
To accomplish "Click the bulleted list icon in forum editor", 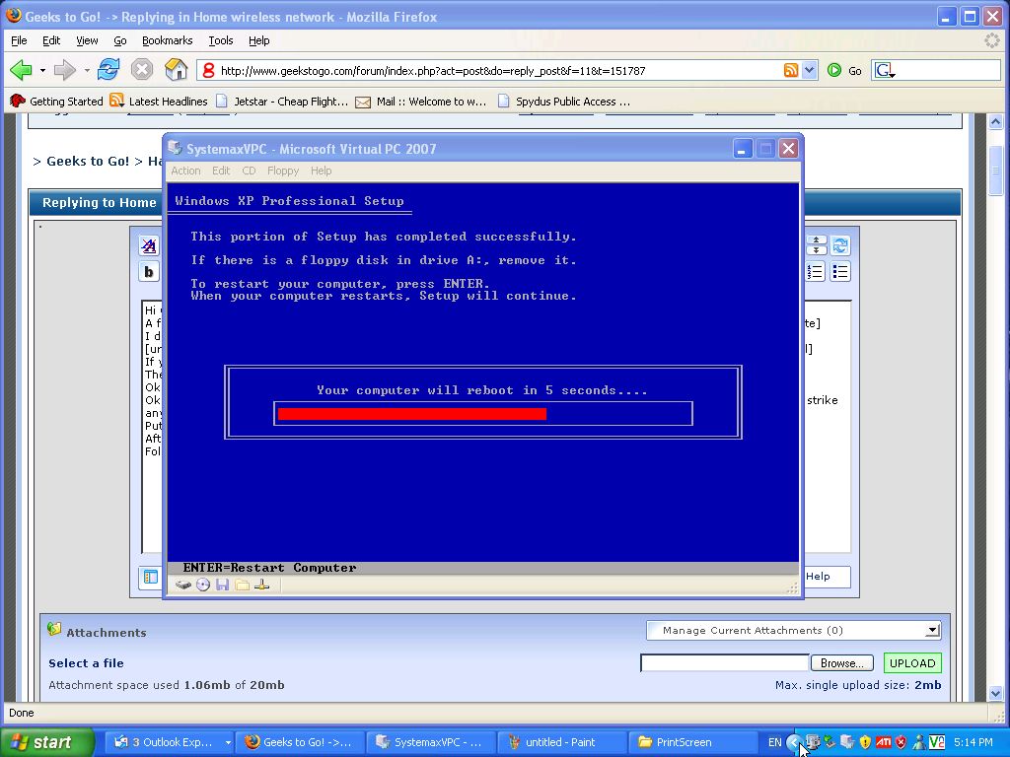I will pos(840,272).
